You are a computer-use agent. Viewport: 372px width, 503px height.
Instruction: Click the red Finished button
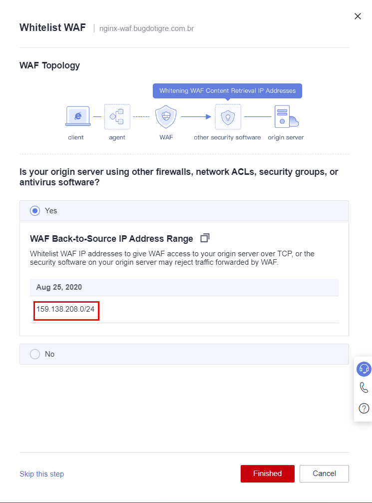click(x=267, y=474)
